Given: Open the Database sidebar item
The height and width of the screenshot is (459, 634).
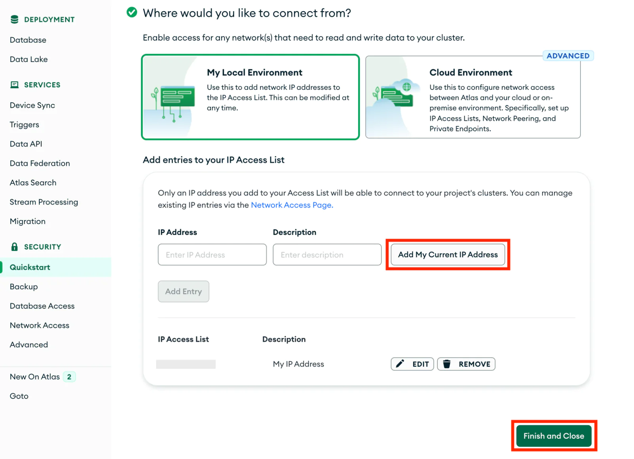Looking at the screenshot, I should pos(28,40).
